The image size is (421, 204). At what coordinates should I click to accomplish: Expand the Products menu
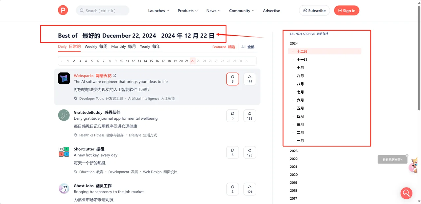187,11
